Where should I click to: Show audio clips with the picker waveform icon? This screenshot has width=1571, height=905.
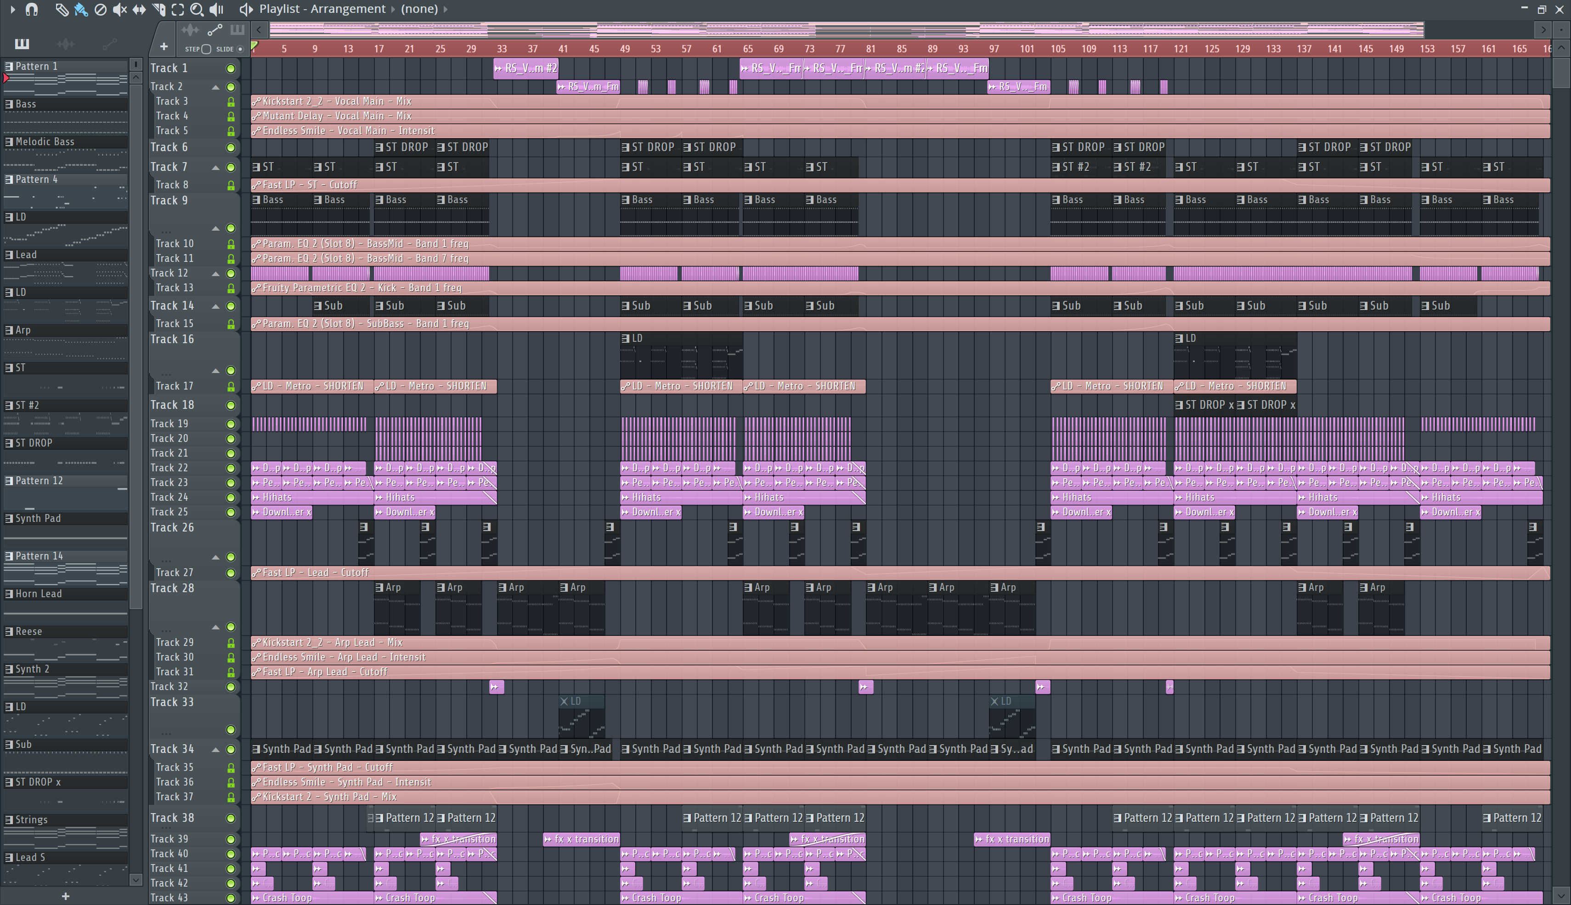coord(65,44)
